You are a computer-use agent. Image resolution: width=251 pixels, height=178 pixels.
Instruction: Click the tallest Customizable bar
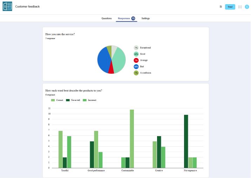(x=132, y=139)
